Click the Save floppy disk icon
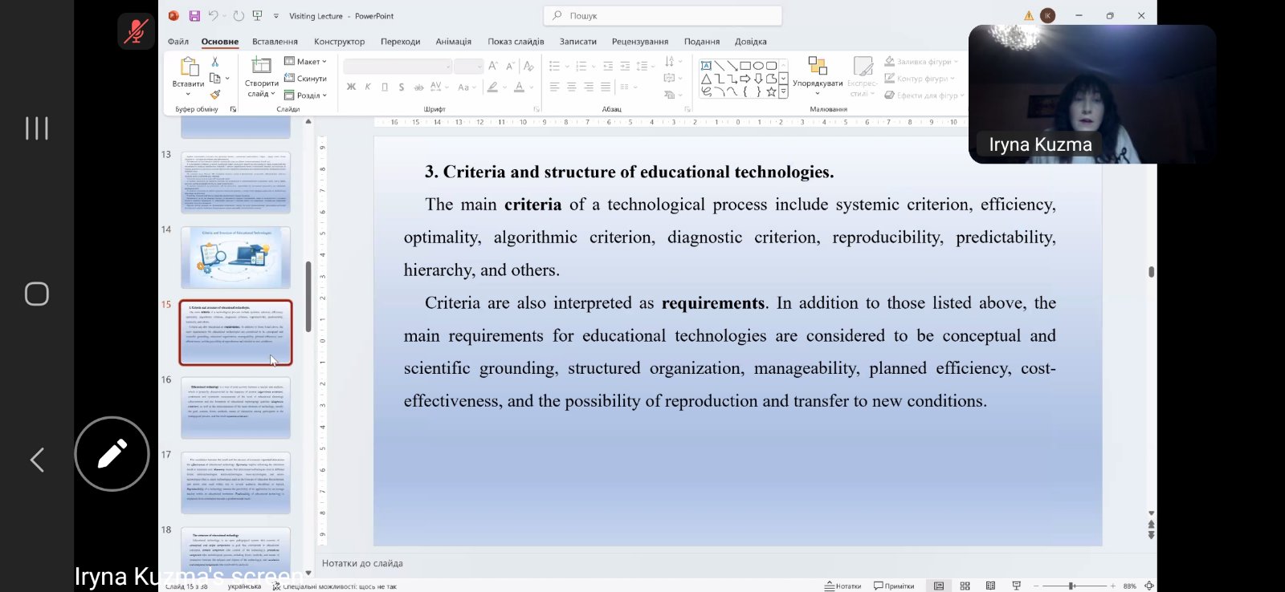 [x=194, y=16]
